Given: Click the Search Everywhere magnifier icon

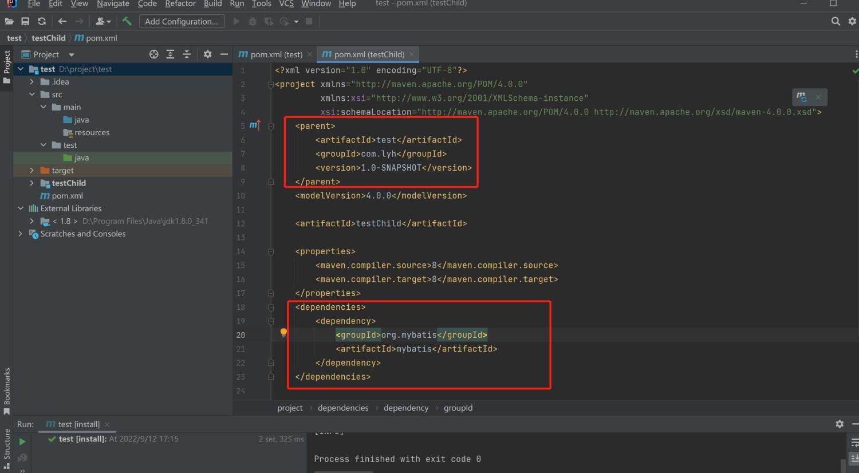Looking at the screenshot, I should click(x=836, y=21).
